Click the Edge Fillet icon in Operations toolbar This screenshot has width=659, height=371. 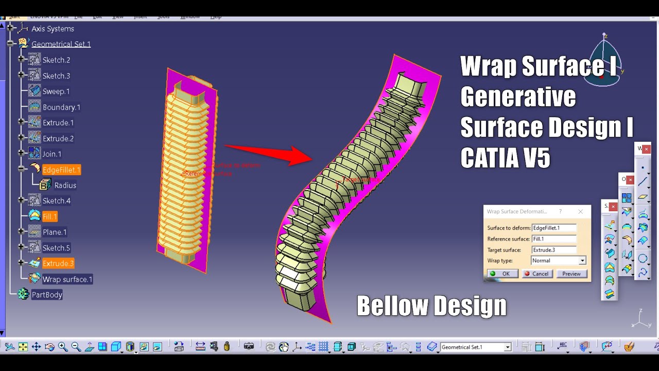[x=628, y=240]
